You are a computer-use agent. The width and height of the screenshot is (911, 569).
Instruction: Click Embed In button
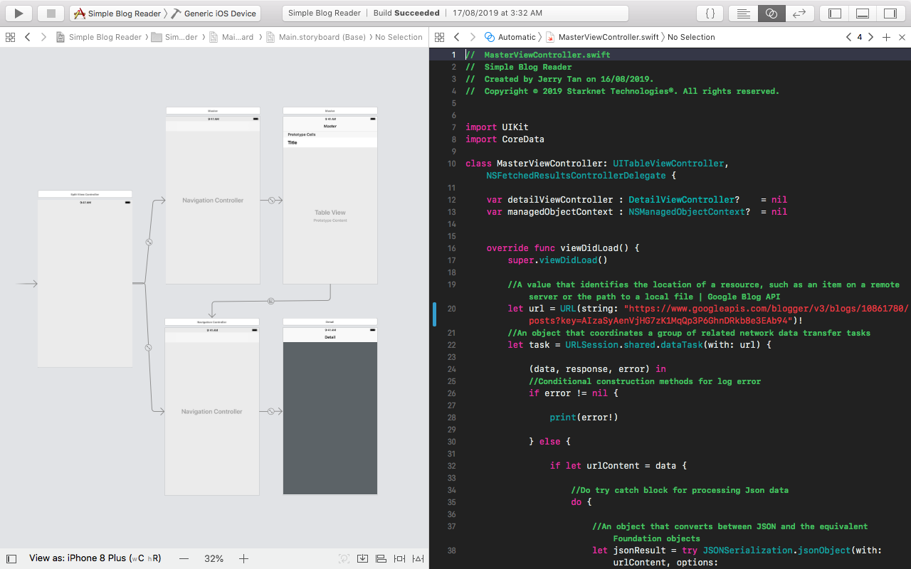pyautogui.click(x=362, y=559)
